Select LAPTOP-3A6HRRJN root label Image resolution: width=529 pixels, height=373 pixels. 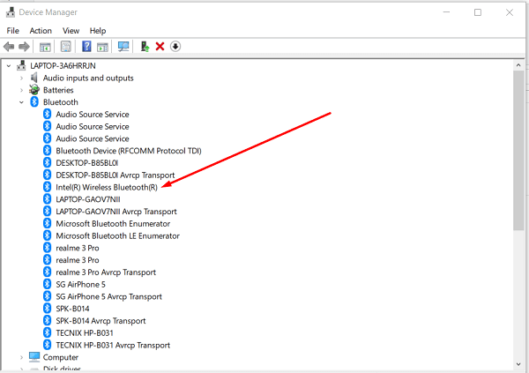point(63,66)
